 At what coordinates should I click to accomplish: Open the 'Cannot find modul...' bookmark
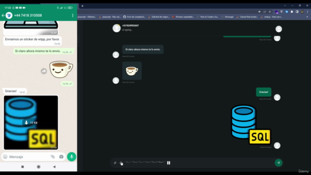[247, 17]
